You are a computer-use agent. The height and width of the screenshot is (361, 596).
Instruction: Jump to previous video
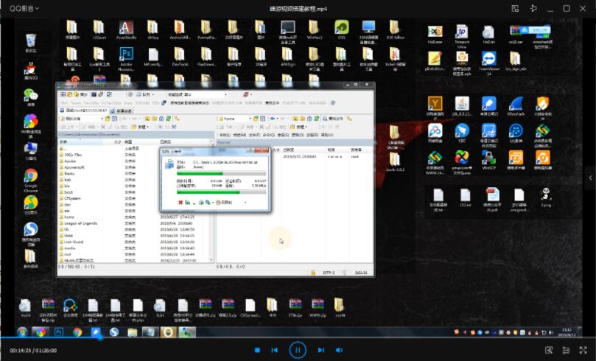click(x=275, y=350)
